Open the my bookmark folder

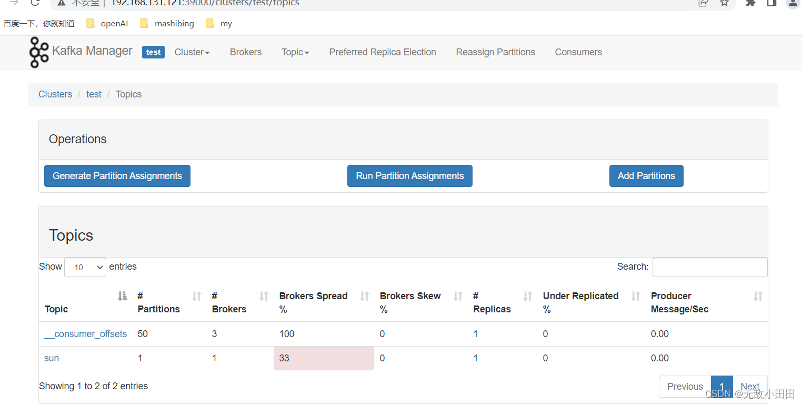click(218, 24)
